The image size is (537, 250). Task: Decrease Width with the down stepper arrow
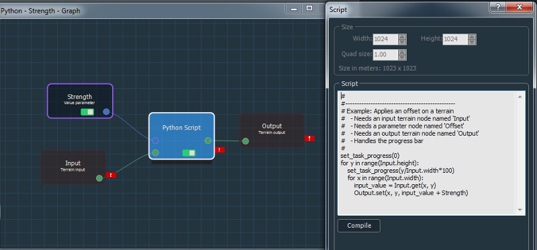(402, 42)
